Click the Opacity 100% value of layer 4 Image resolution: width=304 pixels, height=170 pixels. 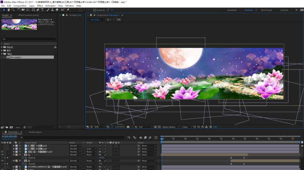tap(101, 158)
